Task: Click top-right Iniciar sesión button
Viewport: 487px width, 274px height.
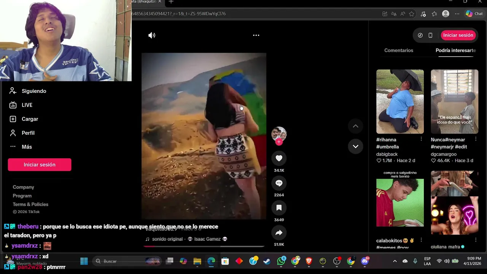Action: tap(458, 35)
